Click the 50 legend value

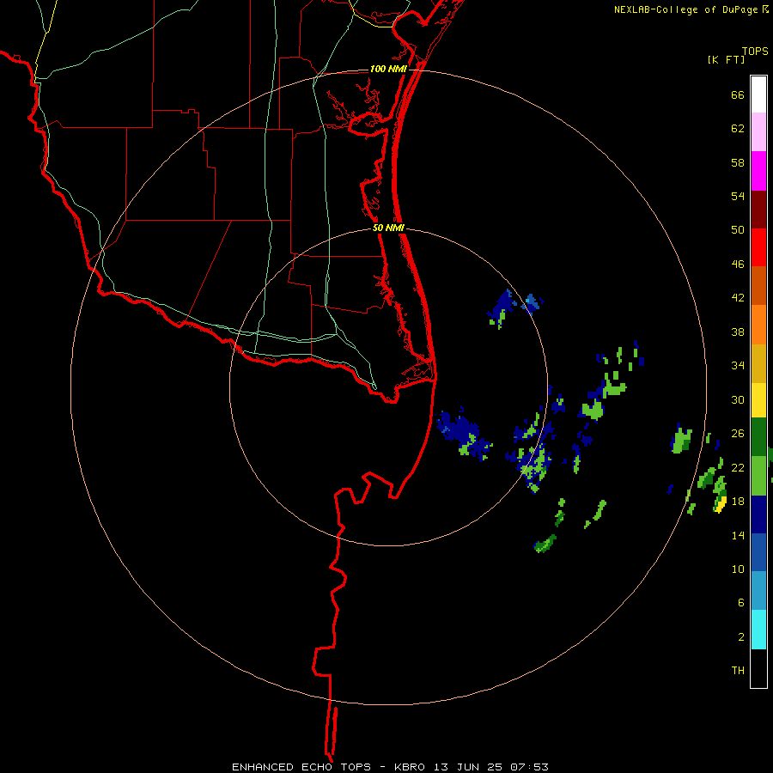(x=738, y=229)
